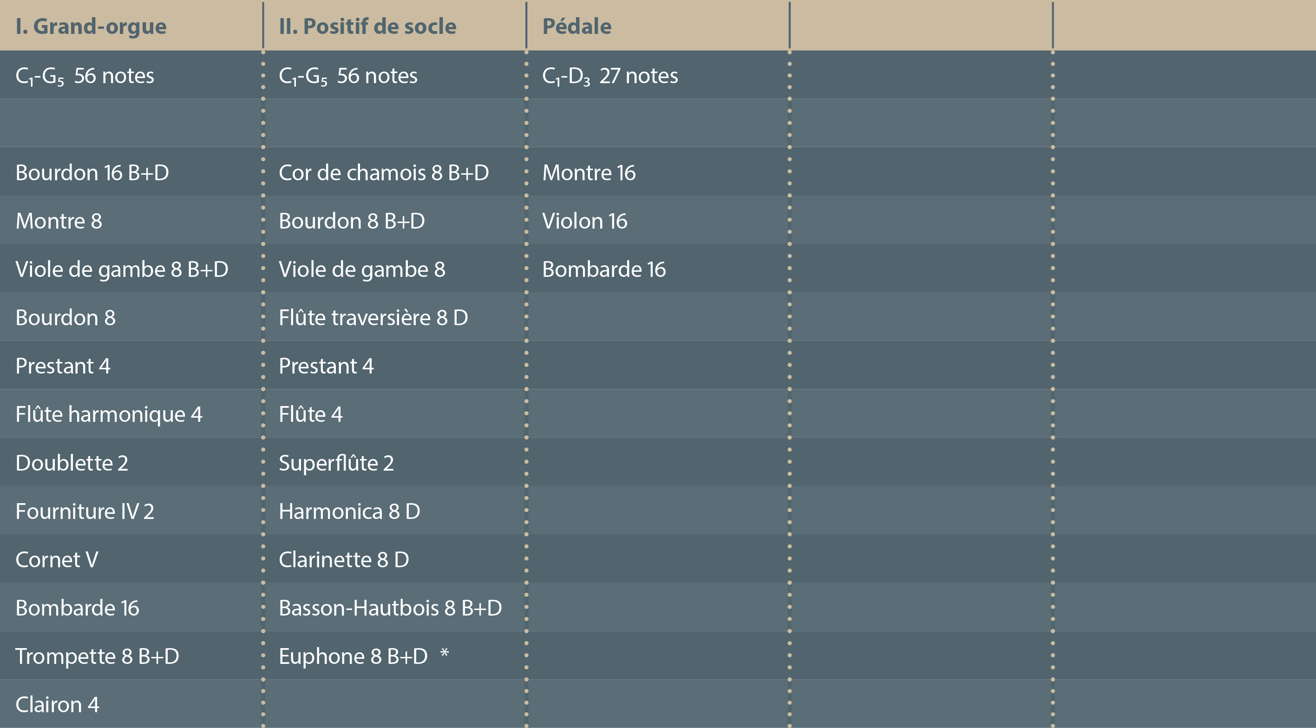This screenshot has height=728, width=1316.
Task: Click the Clarinette 8 D entry
Action: (x=344, y=560)
